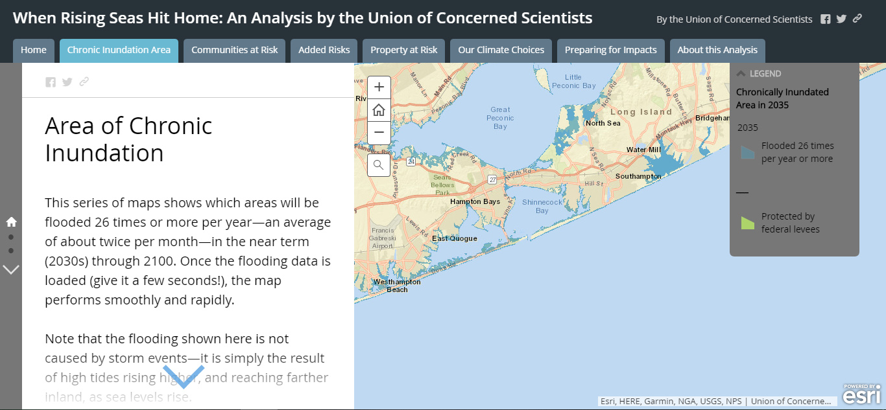Click the Esri logo link
This screenshot has height=410, width=886.
(x=862, y=394)
